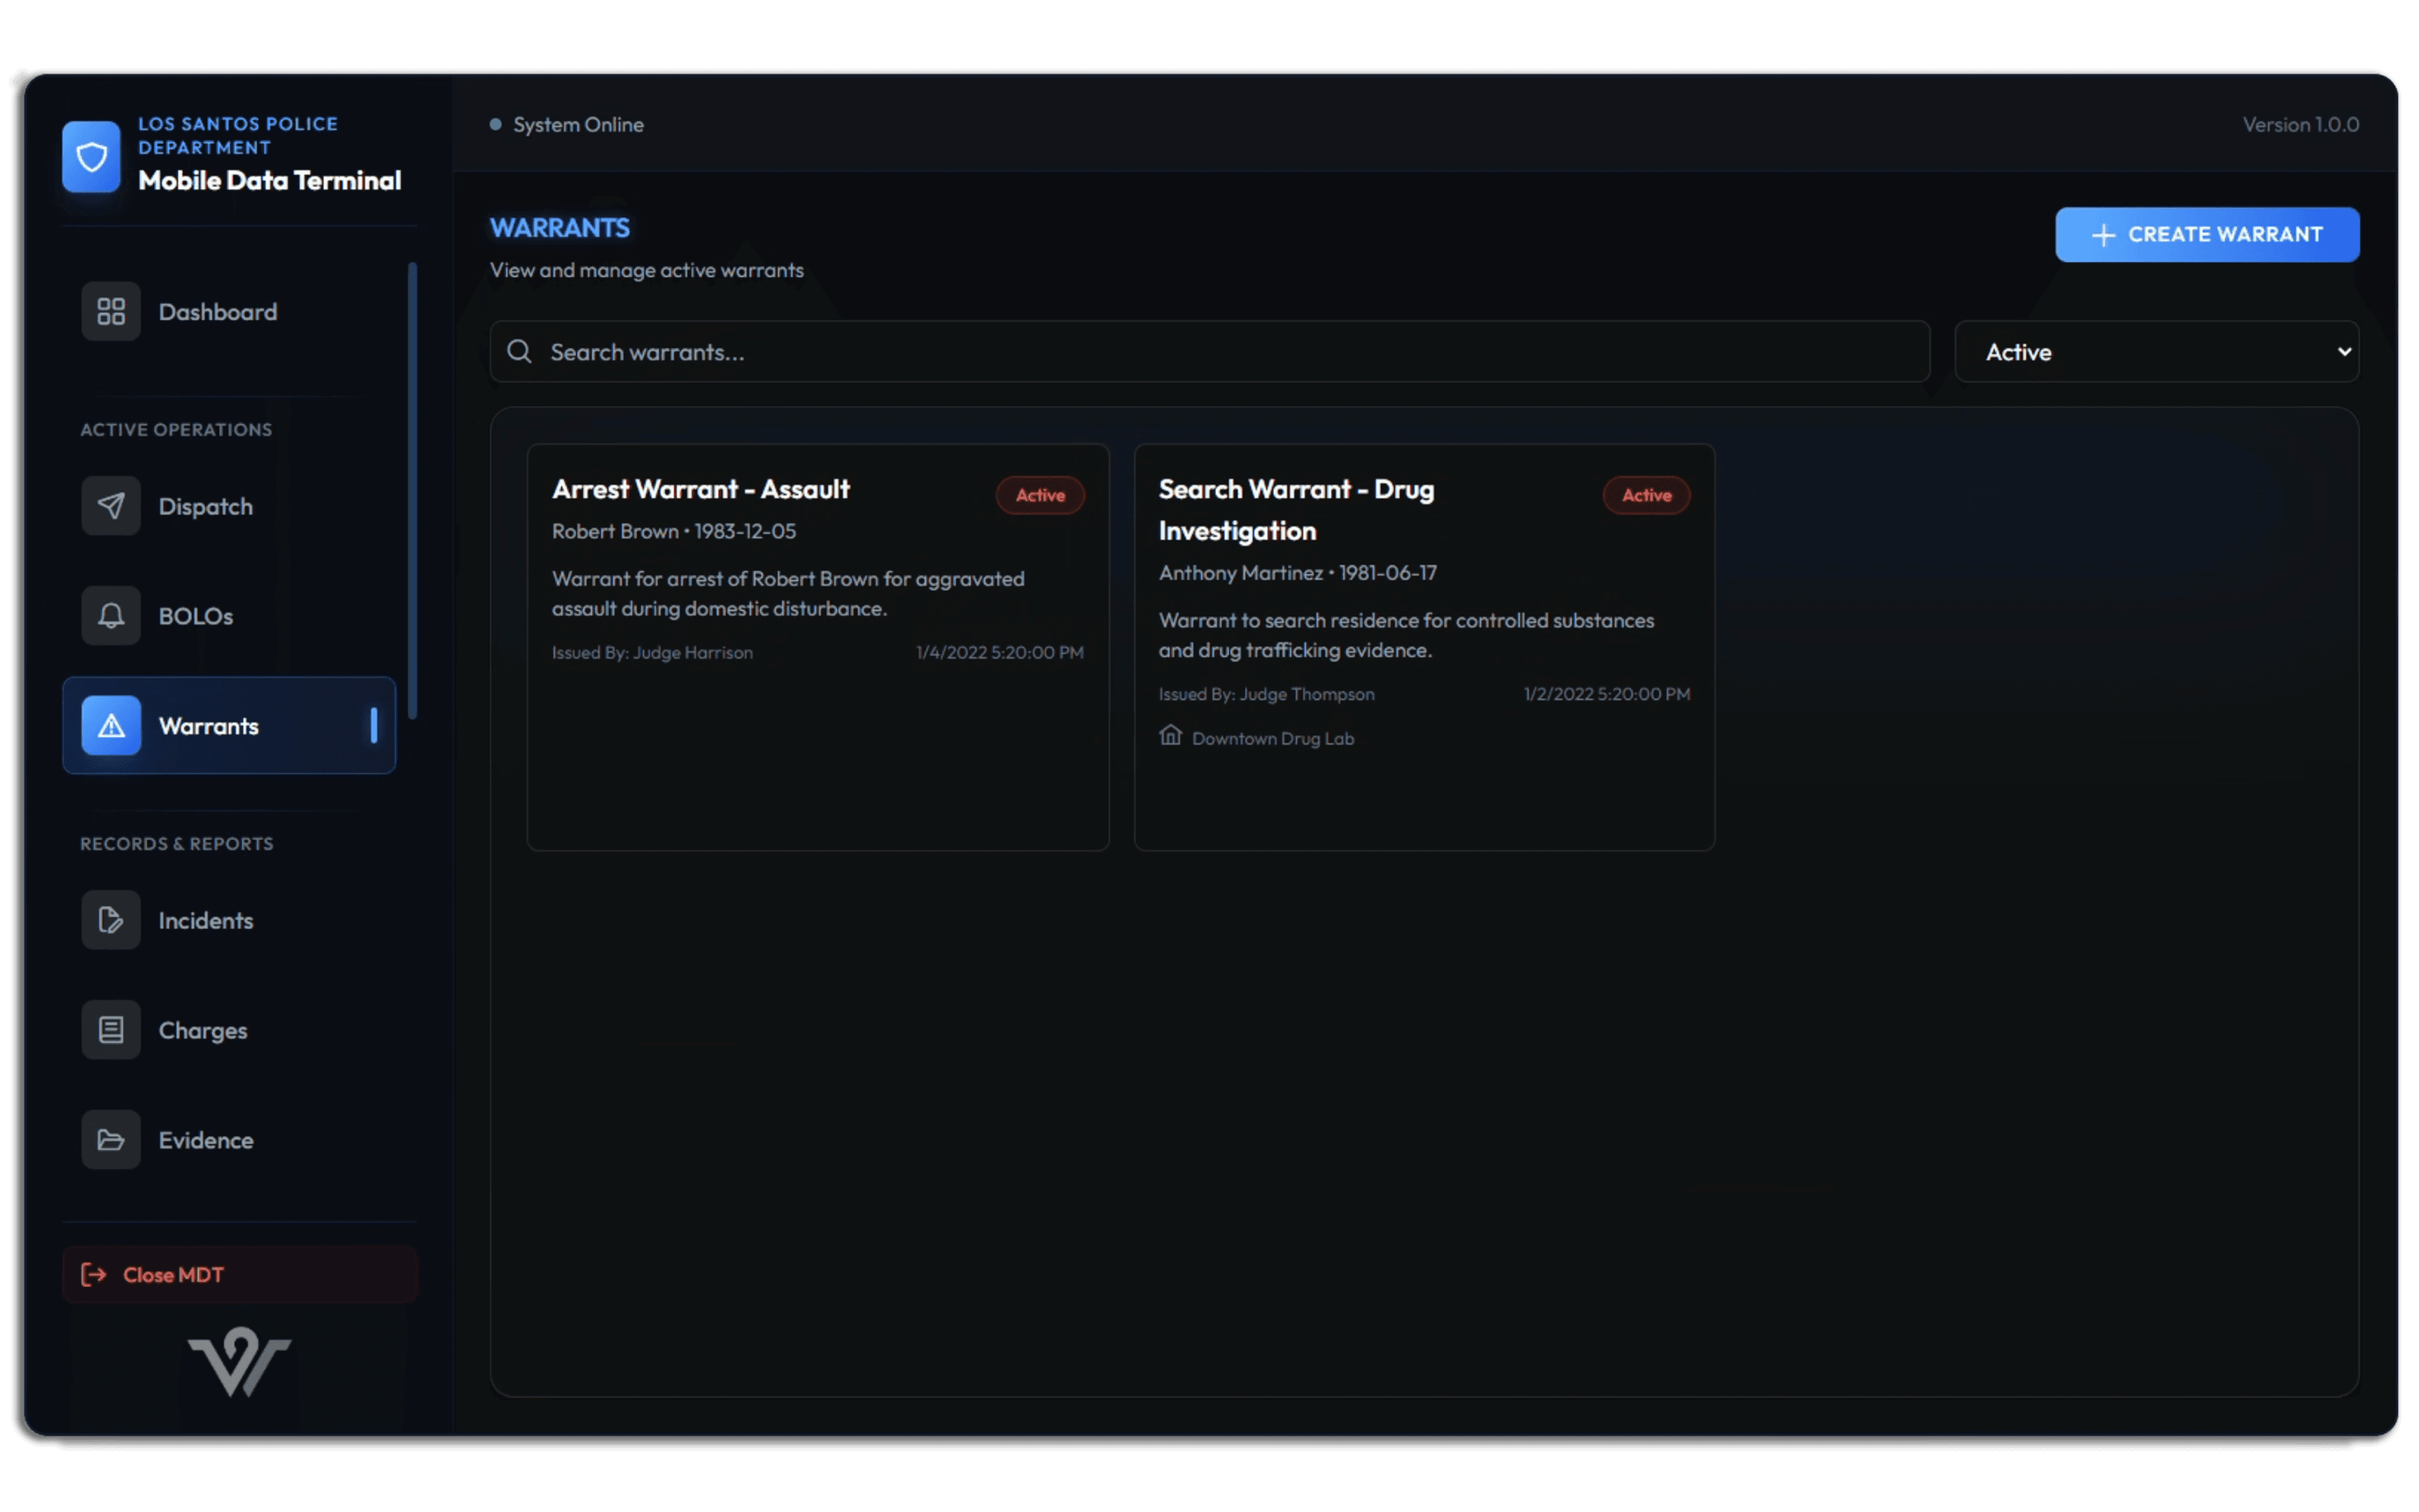
Task: Click Active badge on Search Warrant card
Action: [1646, 495]
